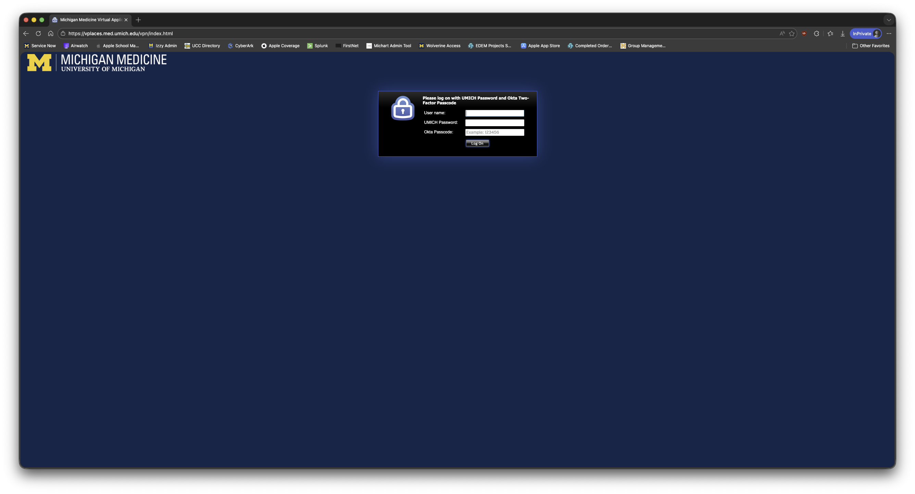
Task: Close the Michigan Medicine tab
Action: tap(126, 20)
